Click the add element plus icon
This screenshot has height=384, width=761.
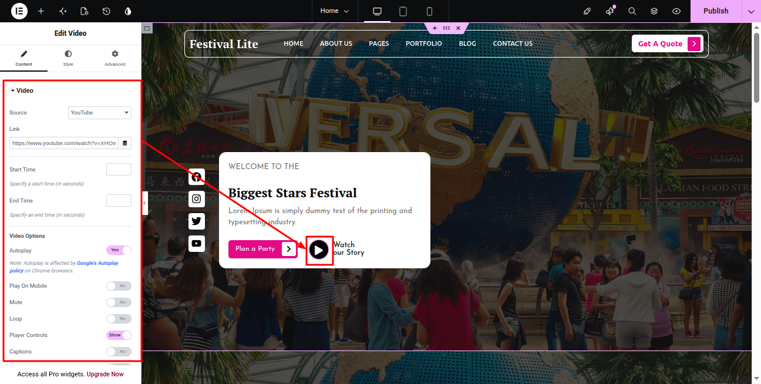click(x=41, y=11)
